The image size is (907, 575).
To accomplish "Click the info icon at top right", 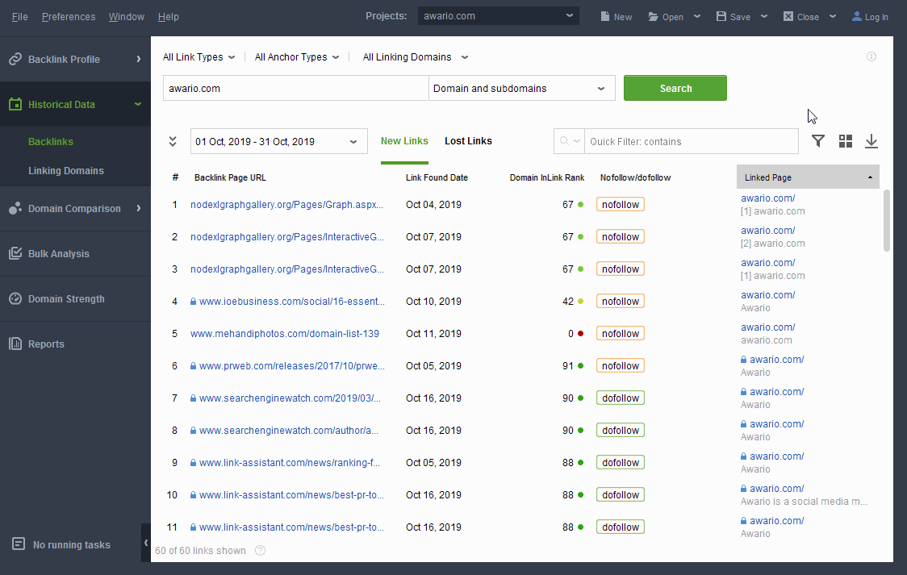I will [871, 56].
